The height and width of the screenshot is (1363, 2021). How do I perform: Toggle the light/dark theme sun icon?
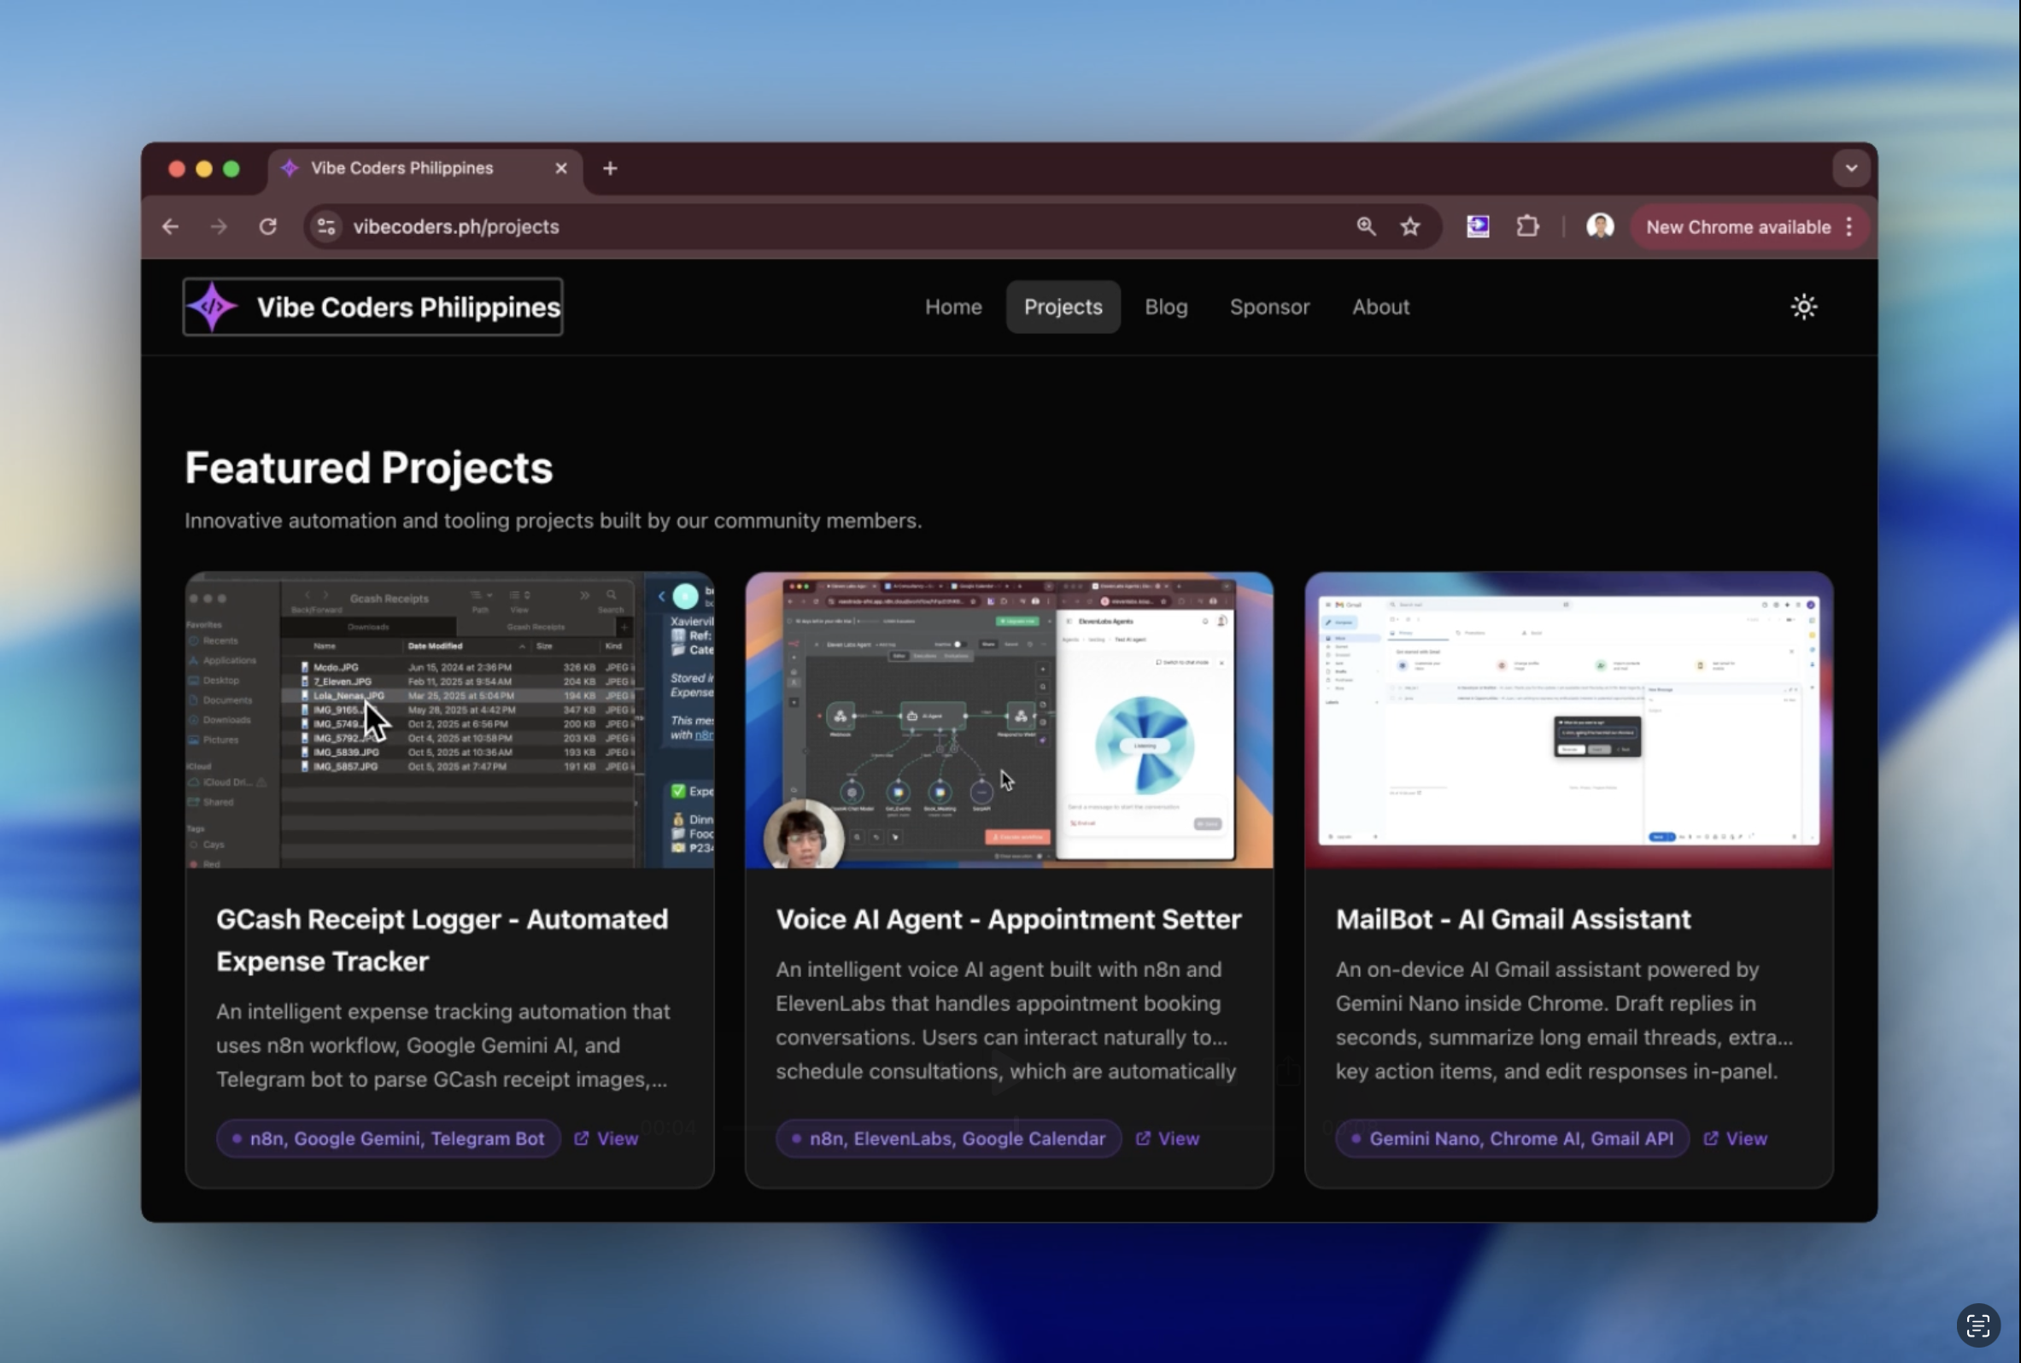coord(1804,306)
